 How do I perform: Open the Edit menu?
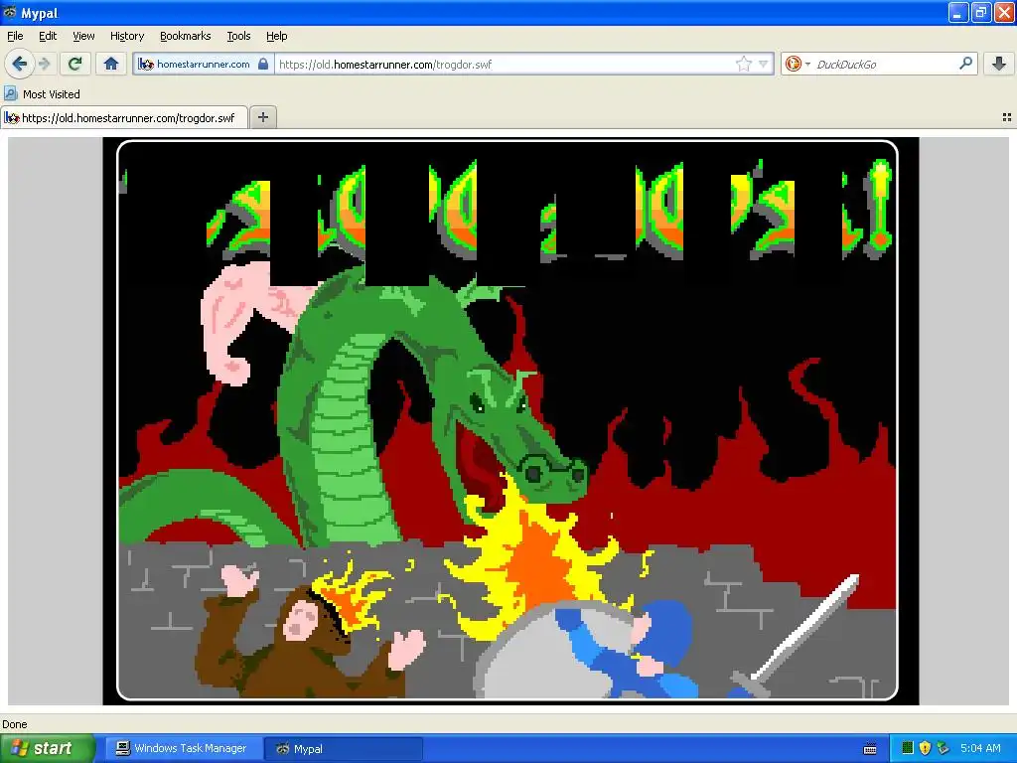[48, 36]
